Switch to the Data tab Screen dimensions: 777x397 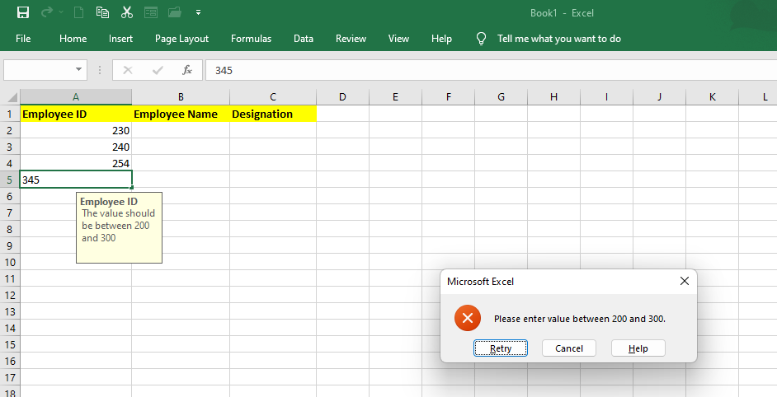pos(304,39)
